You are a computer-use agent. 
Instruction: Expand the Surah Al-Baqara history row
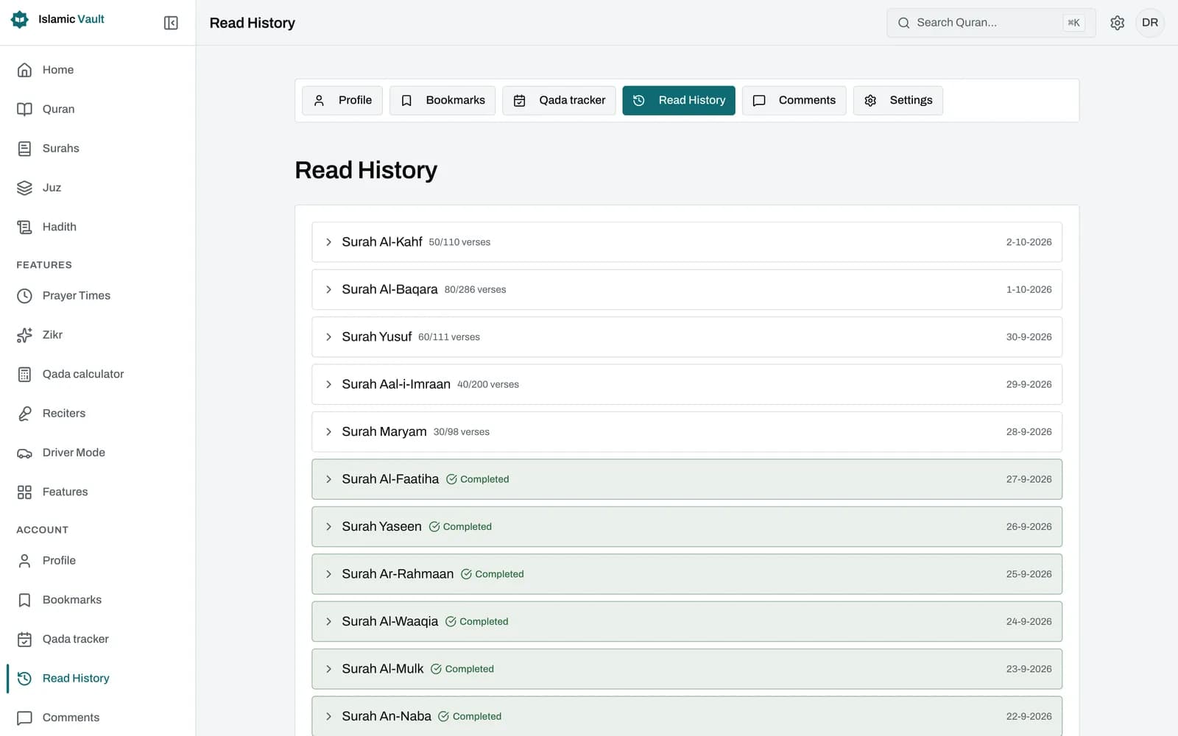pyautogui.click(x=686, y=289)
